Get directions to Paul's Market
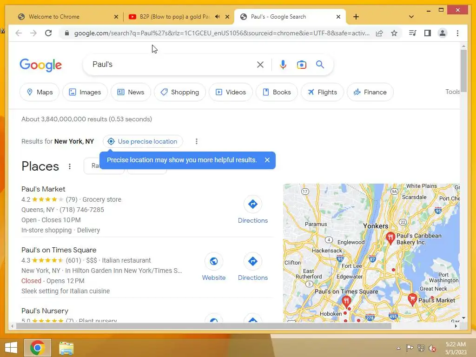476x357 pixels. [252, 210]
